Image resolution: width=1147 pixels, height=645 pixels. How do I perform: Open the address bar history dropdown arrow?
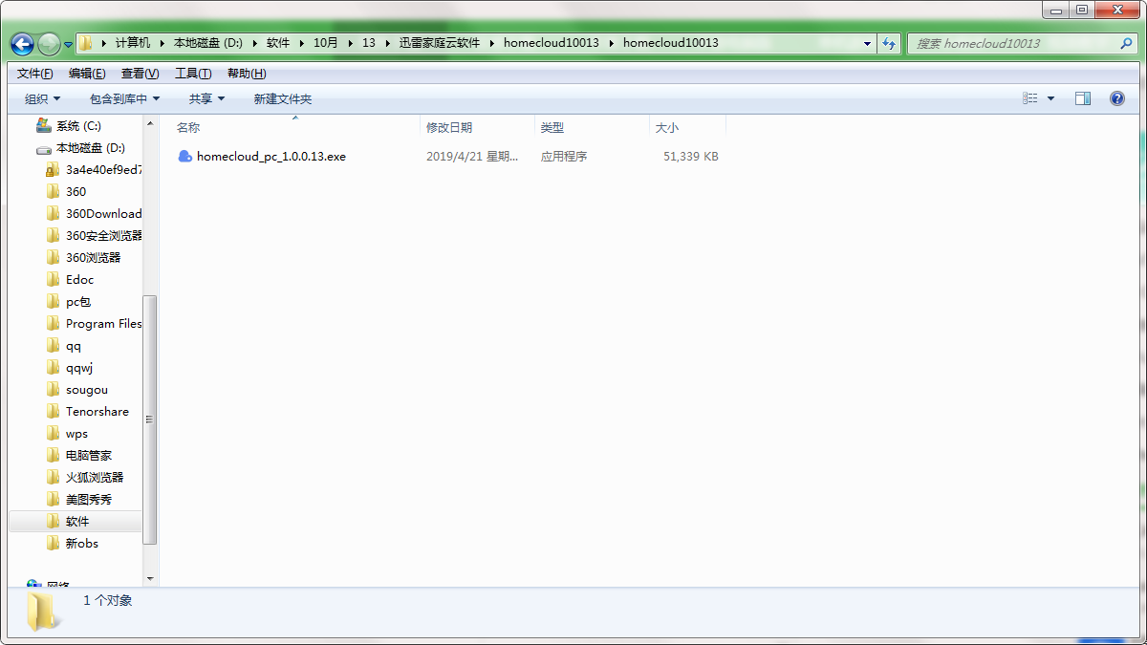(868, 43)
